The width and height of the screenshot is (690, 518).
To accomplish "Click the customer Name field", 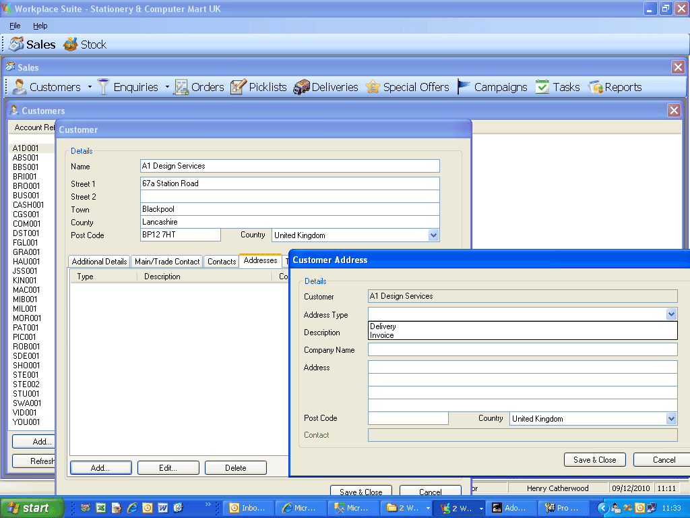I will coord(290,166).
